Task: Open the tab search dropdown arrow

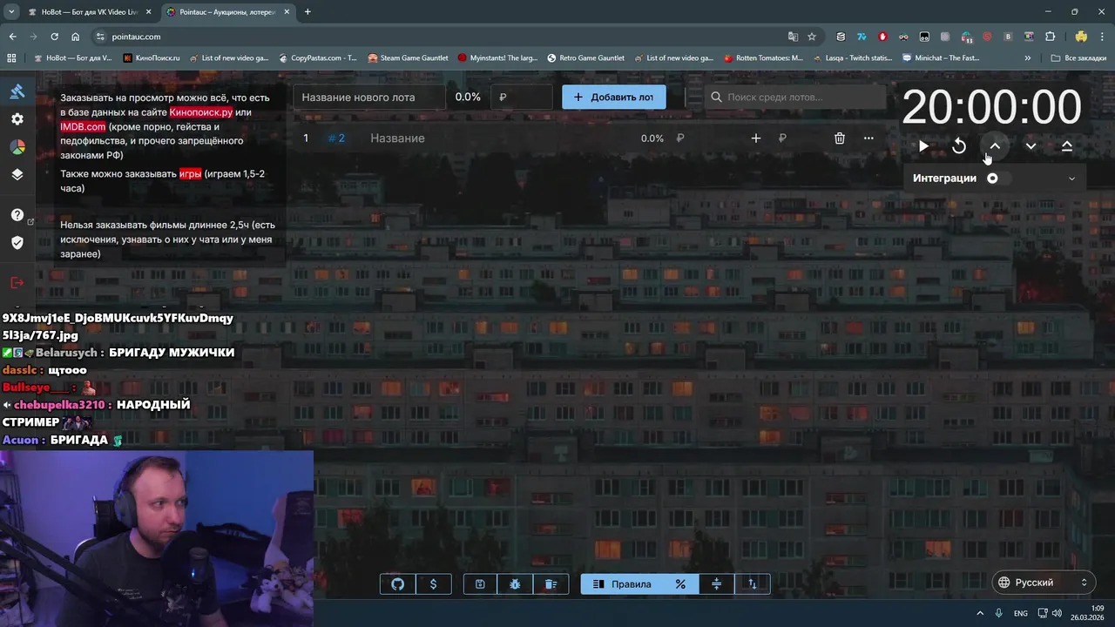Action: (x=11, y=12)
